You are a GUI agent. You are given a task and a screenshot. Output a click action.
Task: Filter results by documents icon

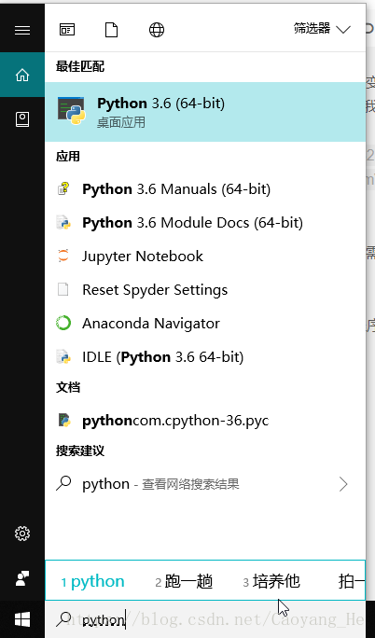coord(111,30)
